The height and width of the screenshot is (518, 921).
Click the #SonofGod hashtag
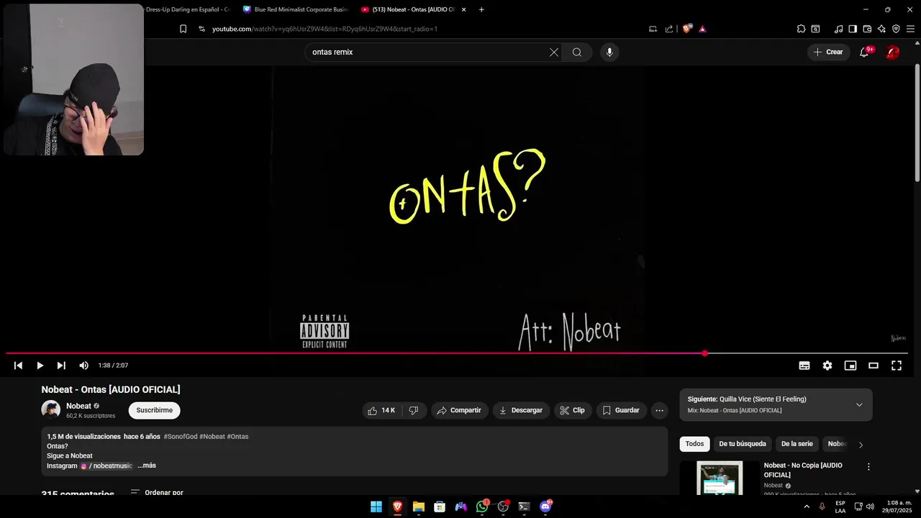(x=181, y=437)
